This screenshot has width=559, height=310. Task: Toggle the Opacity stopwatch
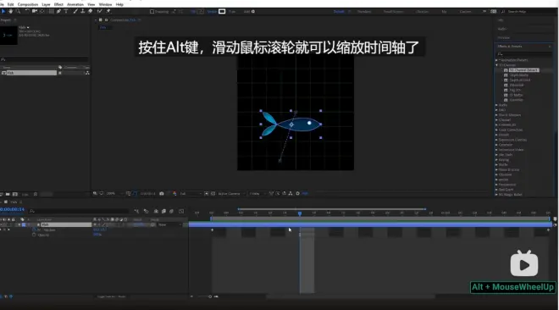point(34,235)
